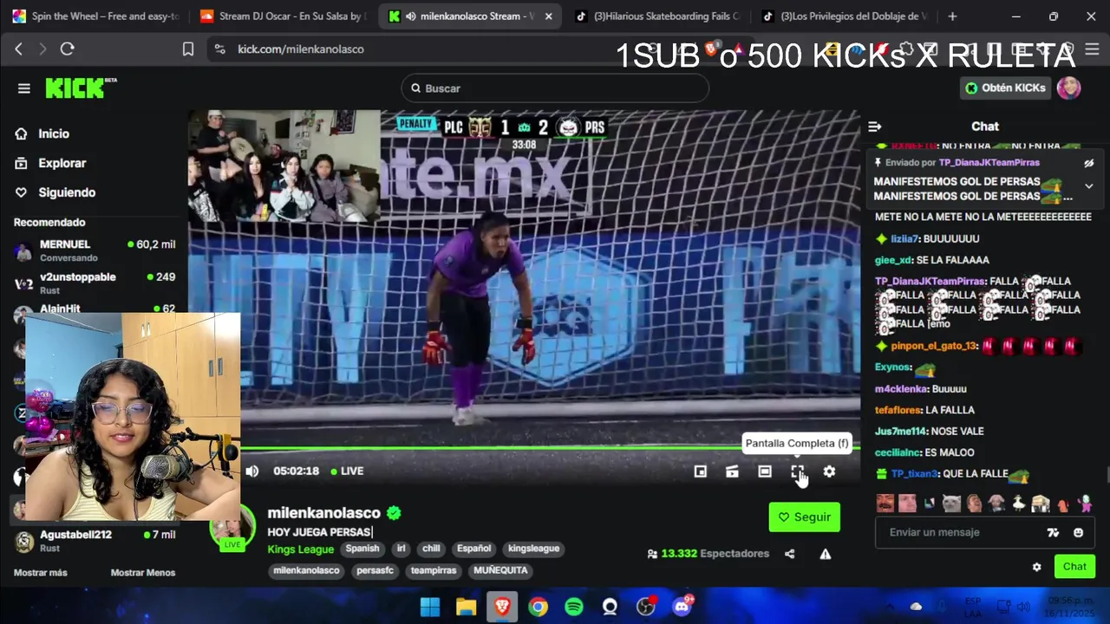
Task: Focus the Buscar search field
Action: pyautogui.click(x=555, y=88)
